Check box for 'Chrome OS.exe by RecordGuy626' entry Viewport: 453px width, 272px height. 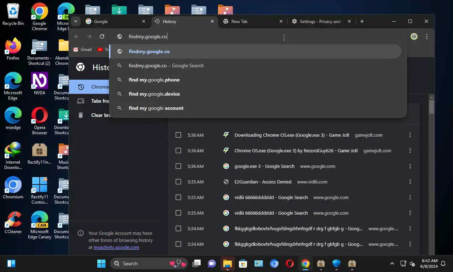pyautogui.click(x=178, y=151)
